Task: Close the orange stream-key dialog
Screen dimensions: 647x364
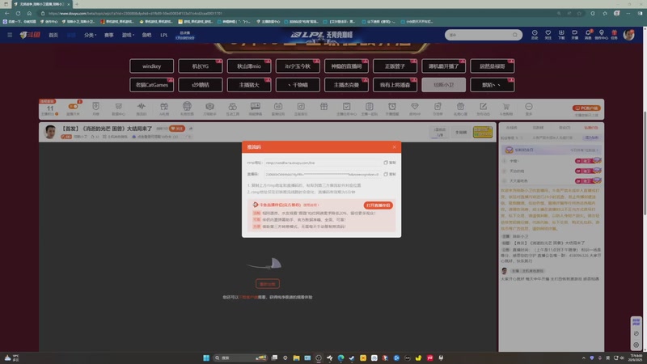Action: coord(394,147)
